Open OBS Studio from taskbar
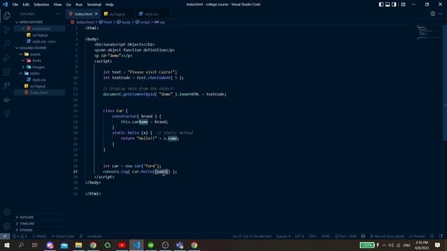 (165, 245)
